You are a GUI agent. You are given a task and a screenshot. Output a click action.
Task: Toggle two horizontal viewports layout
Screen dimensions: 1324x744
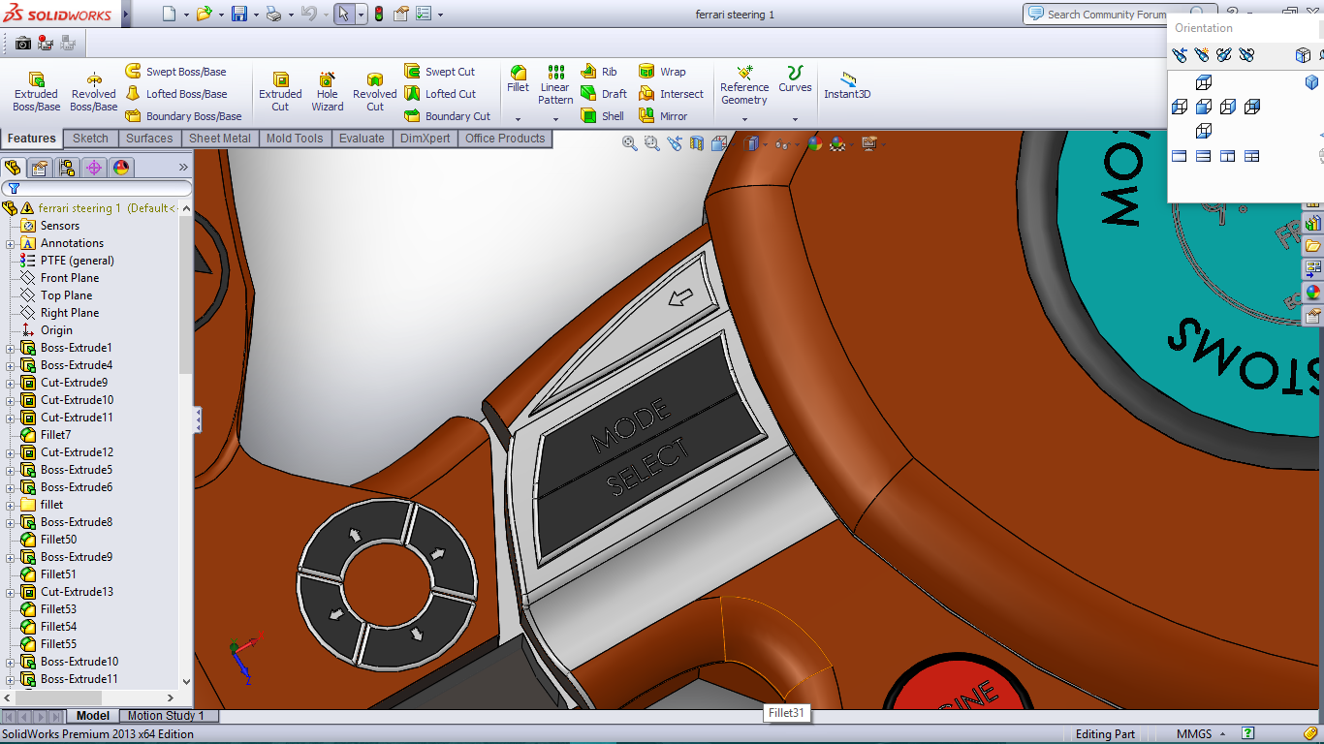[1203, 156]
